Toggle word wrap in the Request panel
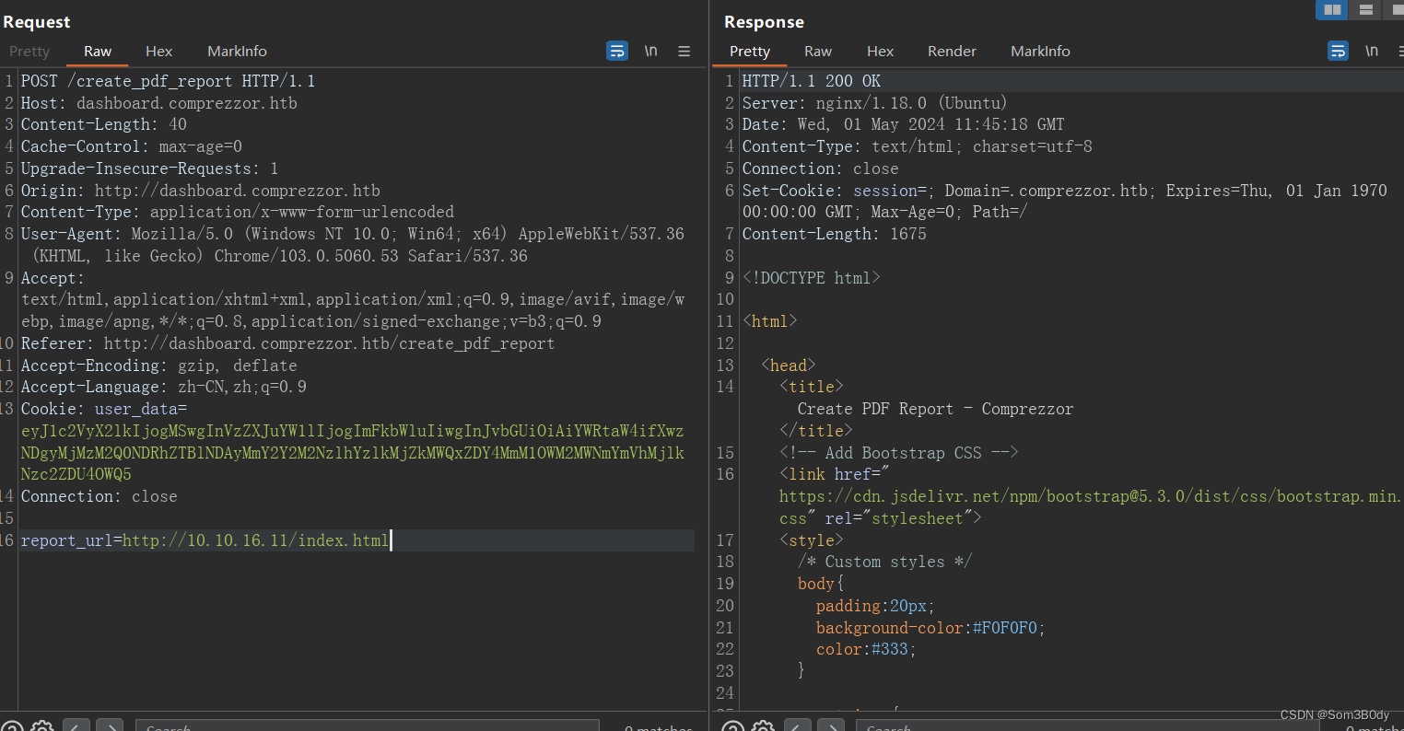This screenshot has width=1404, height=731. point(617,51)
